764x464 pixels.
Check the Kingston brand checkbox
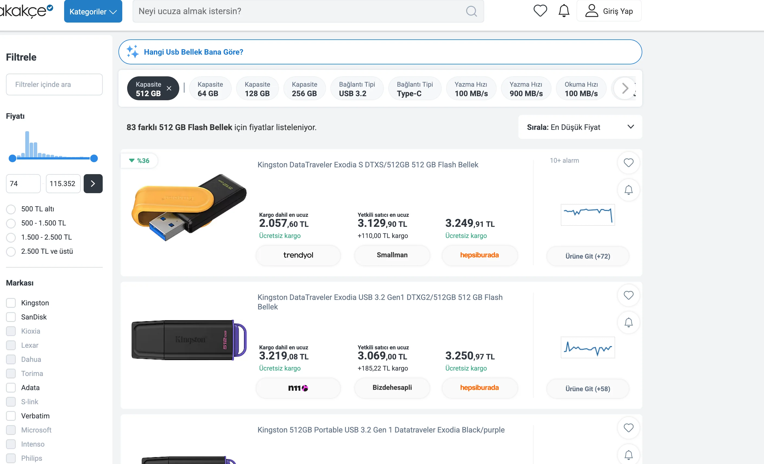11,303
